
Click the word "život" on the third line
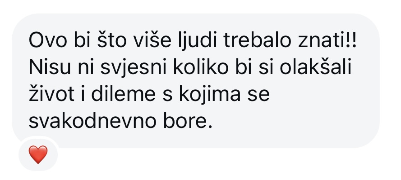51,94
